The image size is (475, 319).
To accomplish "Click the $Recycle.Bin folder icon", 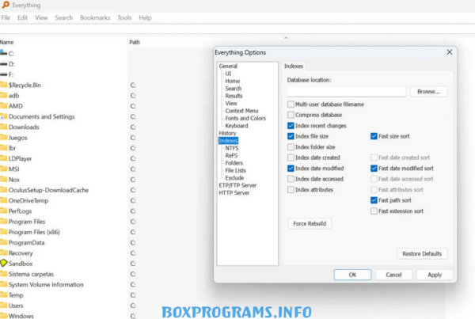I will 3,85.
